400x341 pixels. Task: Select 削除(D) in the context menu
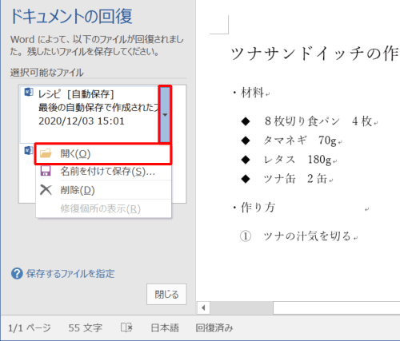pyautogui.click(x=103, y=190)
